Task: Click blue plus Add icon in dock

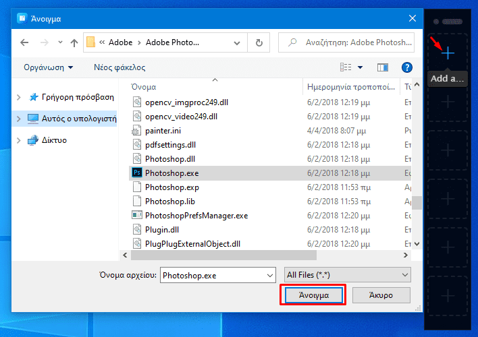Action: pyautogui.click(x=448, y=53)
